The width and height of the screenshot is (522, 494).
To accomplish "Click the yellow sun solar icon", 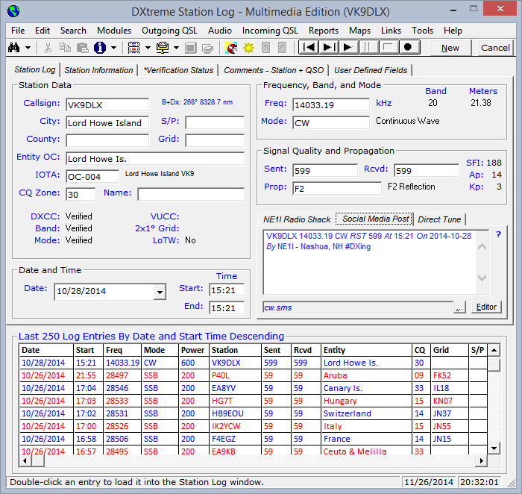I will [x=248, y=48].
